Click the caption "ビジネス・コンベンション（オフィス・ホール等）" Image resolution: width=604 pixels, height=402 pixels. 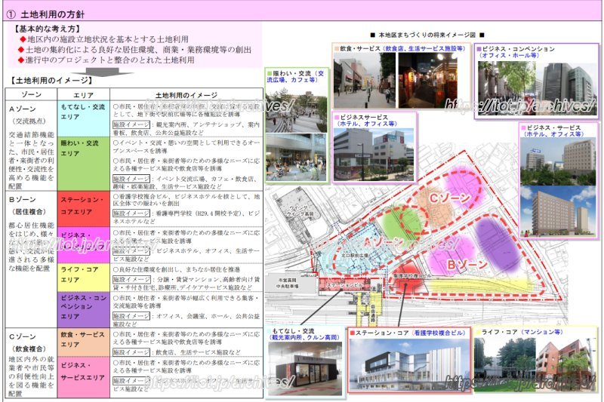[516, 52]
